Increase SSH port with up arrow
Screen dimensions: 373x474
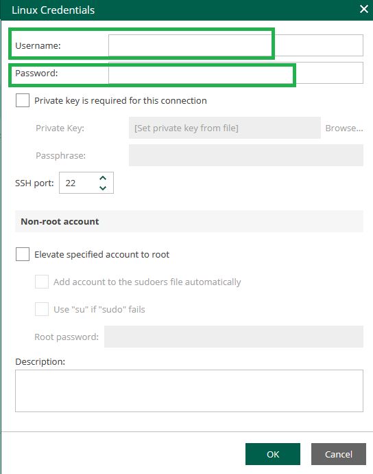click(x=103, y=179)
